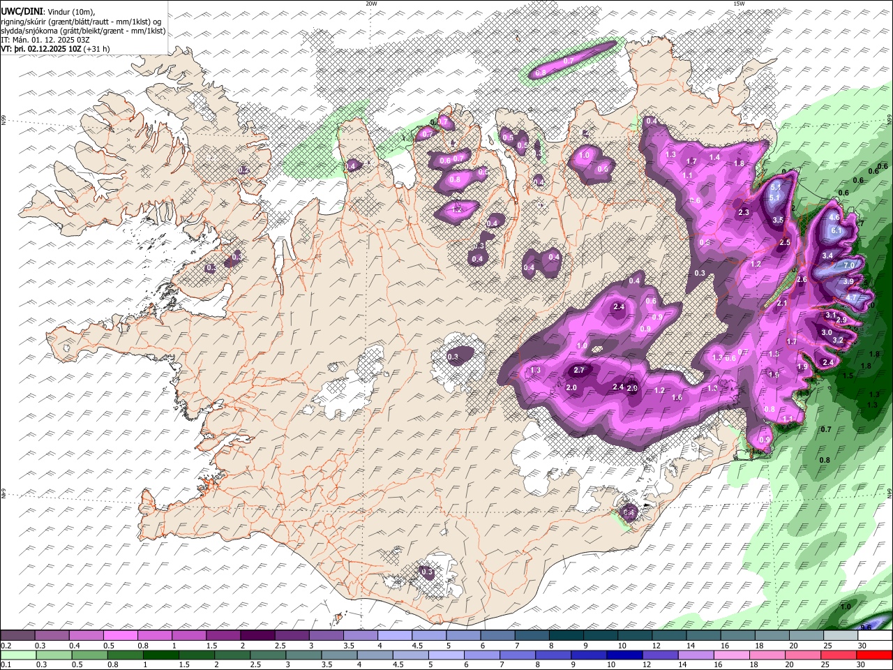The width and height of the screenshot is (893, 670).
Task: Click the 2.1 value on the map
Action: (x=782, y=304)
